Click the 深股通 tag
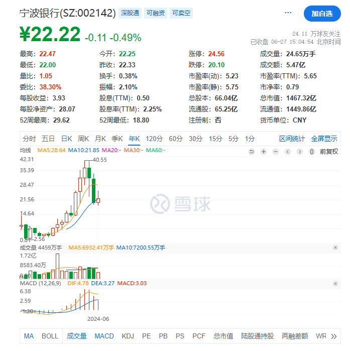 130,13
